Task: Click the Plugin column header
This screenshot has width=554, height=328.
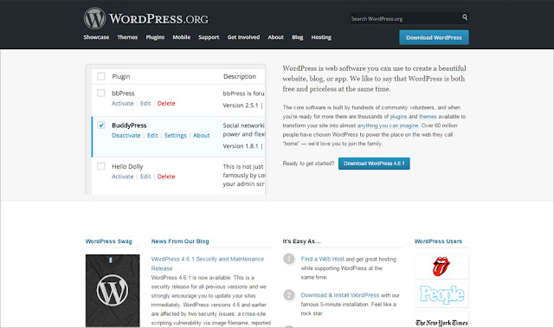Action: pos(121,77)
